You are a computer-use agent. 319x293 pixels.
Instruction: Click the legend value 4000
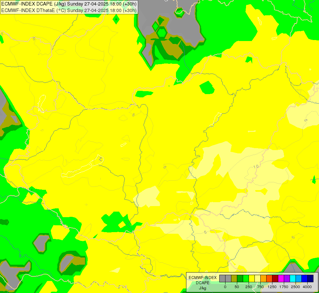coord(307,287)
